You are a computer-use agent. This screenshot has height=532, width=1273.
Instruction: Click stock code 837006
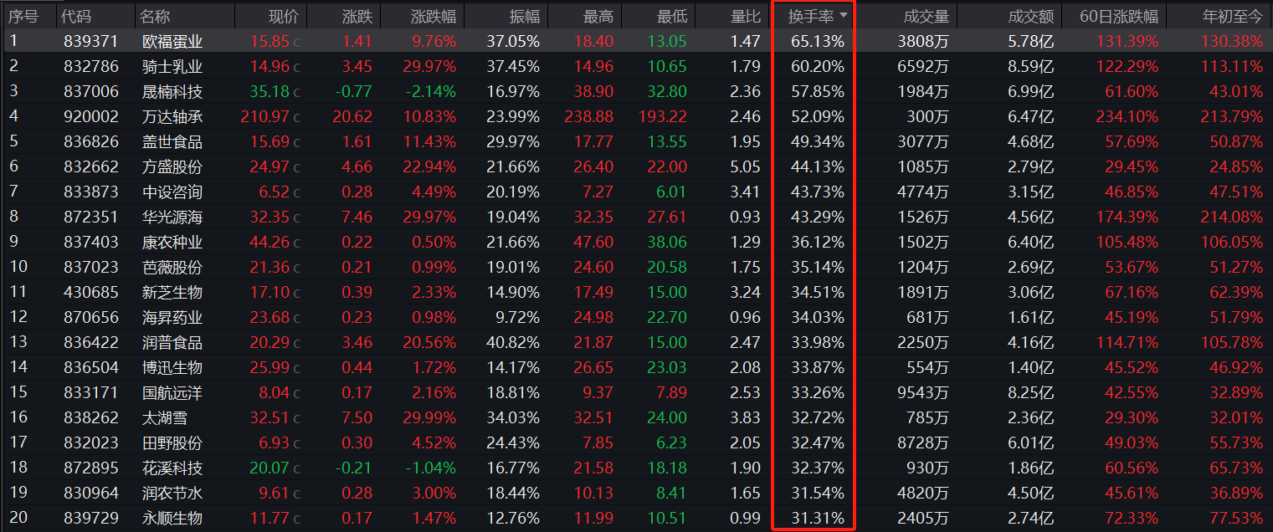pyautogui.click(x=91, y=91)
